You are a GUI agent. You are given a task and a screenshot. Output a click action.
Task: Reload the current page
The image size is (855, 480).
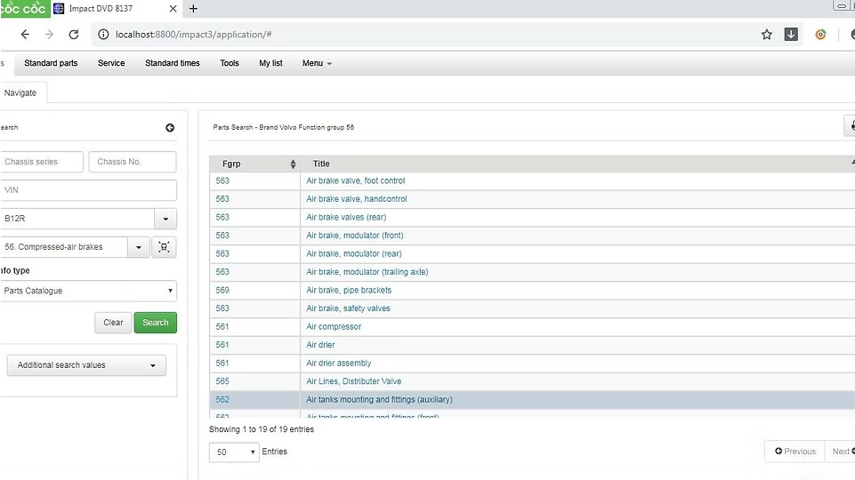pyautogui.click(x=74, y=35)
